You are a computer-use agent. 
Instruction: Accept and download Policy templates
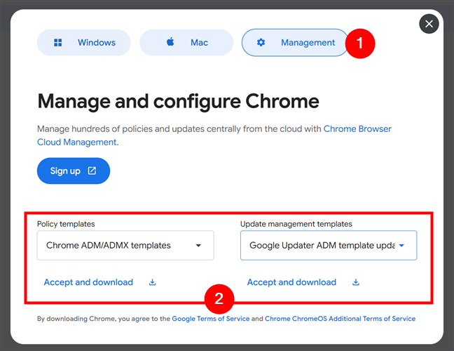click(88, 282)
